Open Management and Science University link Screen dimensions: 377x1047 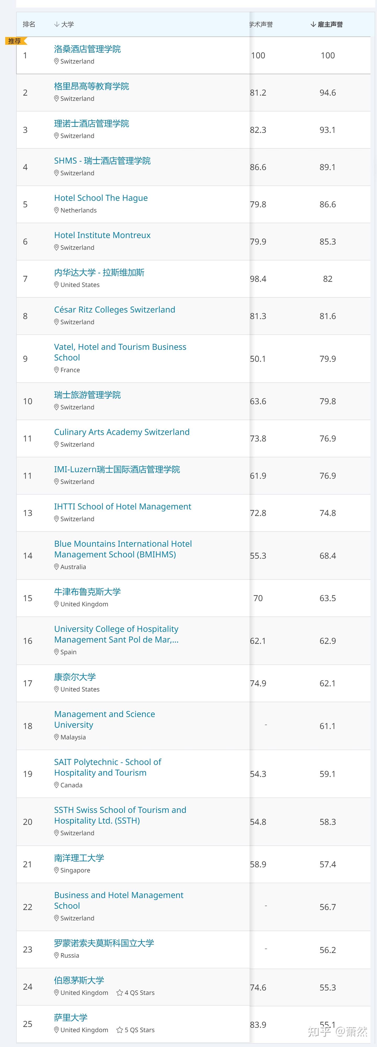click(105, 719)
